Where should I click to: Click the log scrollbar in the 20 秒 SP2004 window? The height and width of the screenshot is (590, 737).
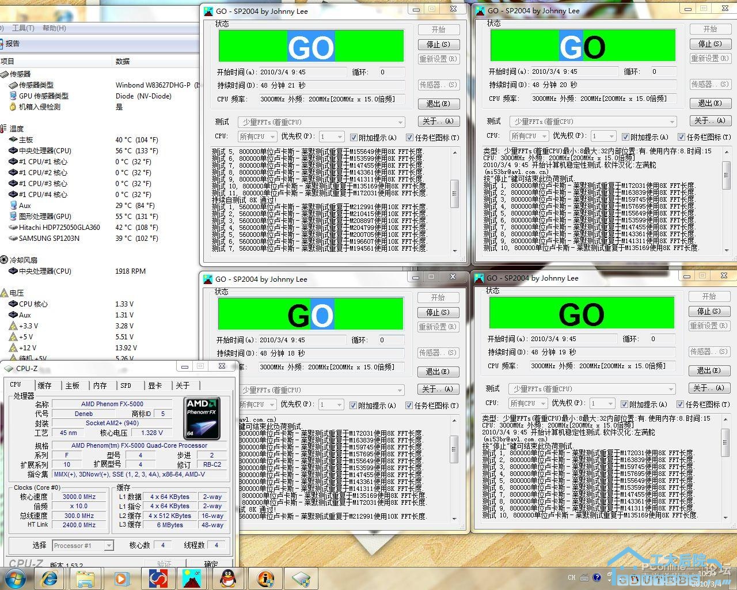coord(727,200)
